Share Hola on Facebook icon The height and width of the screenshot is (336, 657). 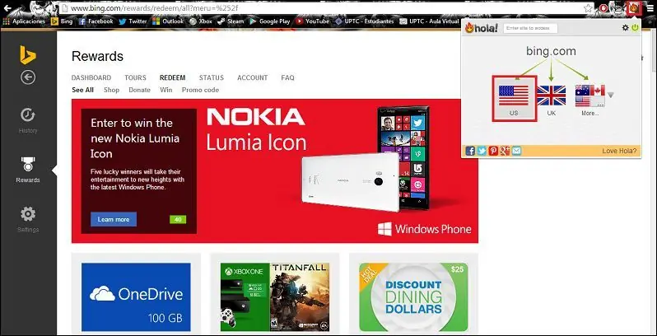[470, 151]
